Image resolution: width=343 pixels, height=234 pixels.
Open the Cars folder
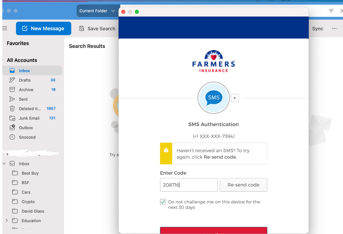[32, 192]
